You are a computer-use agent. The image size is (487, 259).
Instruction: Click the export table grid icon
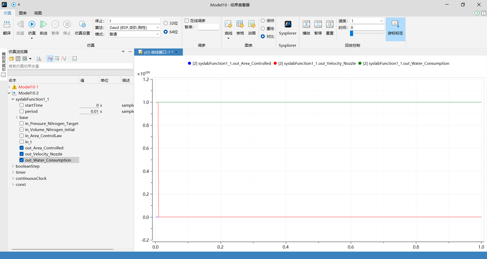click(x=25, y=59)
